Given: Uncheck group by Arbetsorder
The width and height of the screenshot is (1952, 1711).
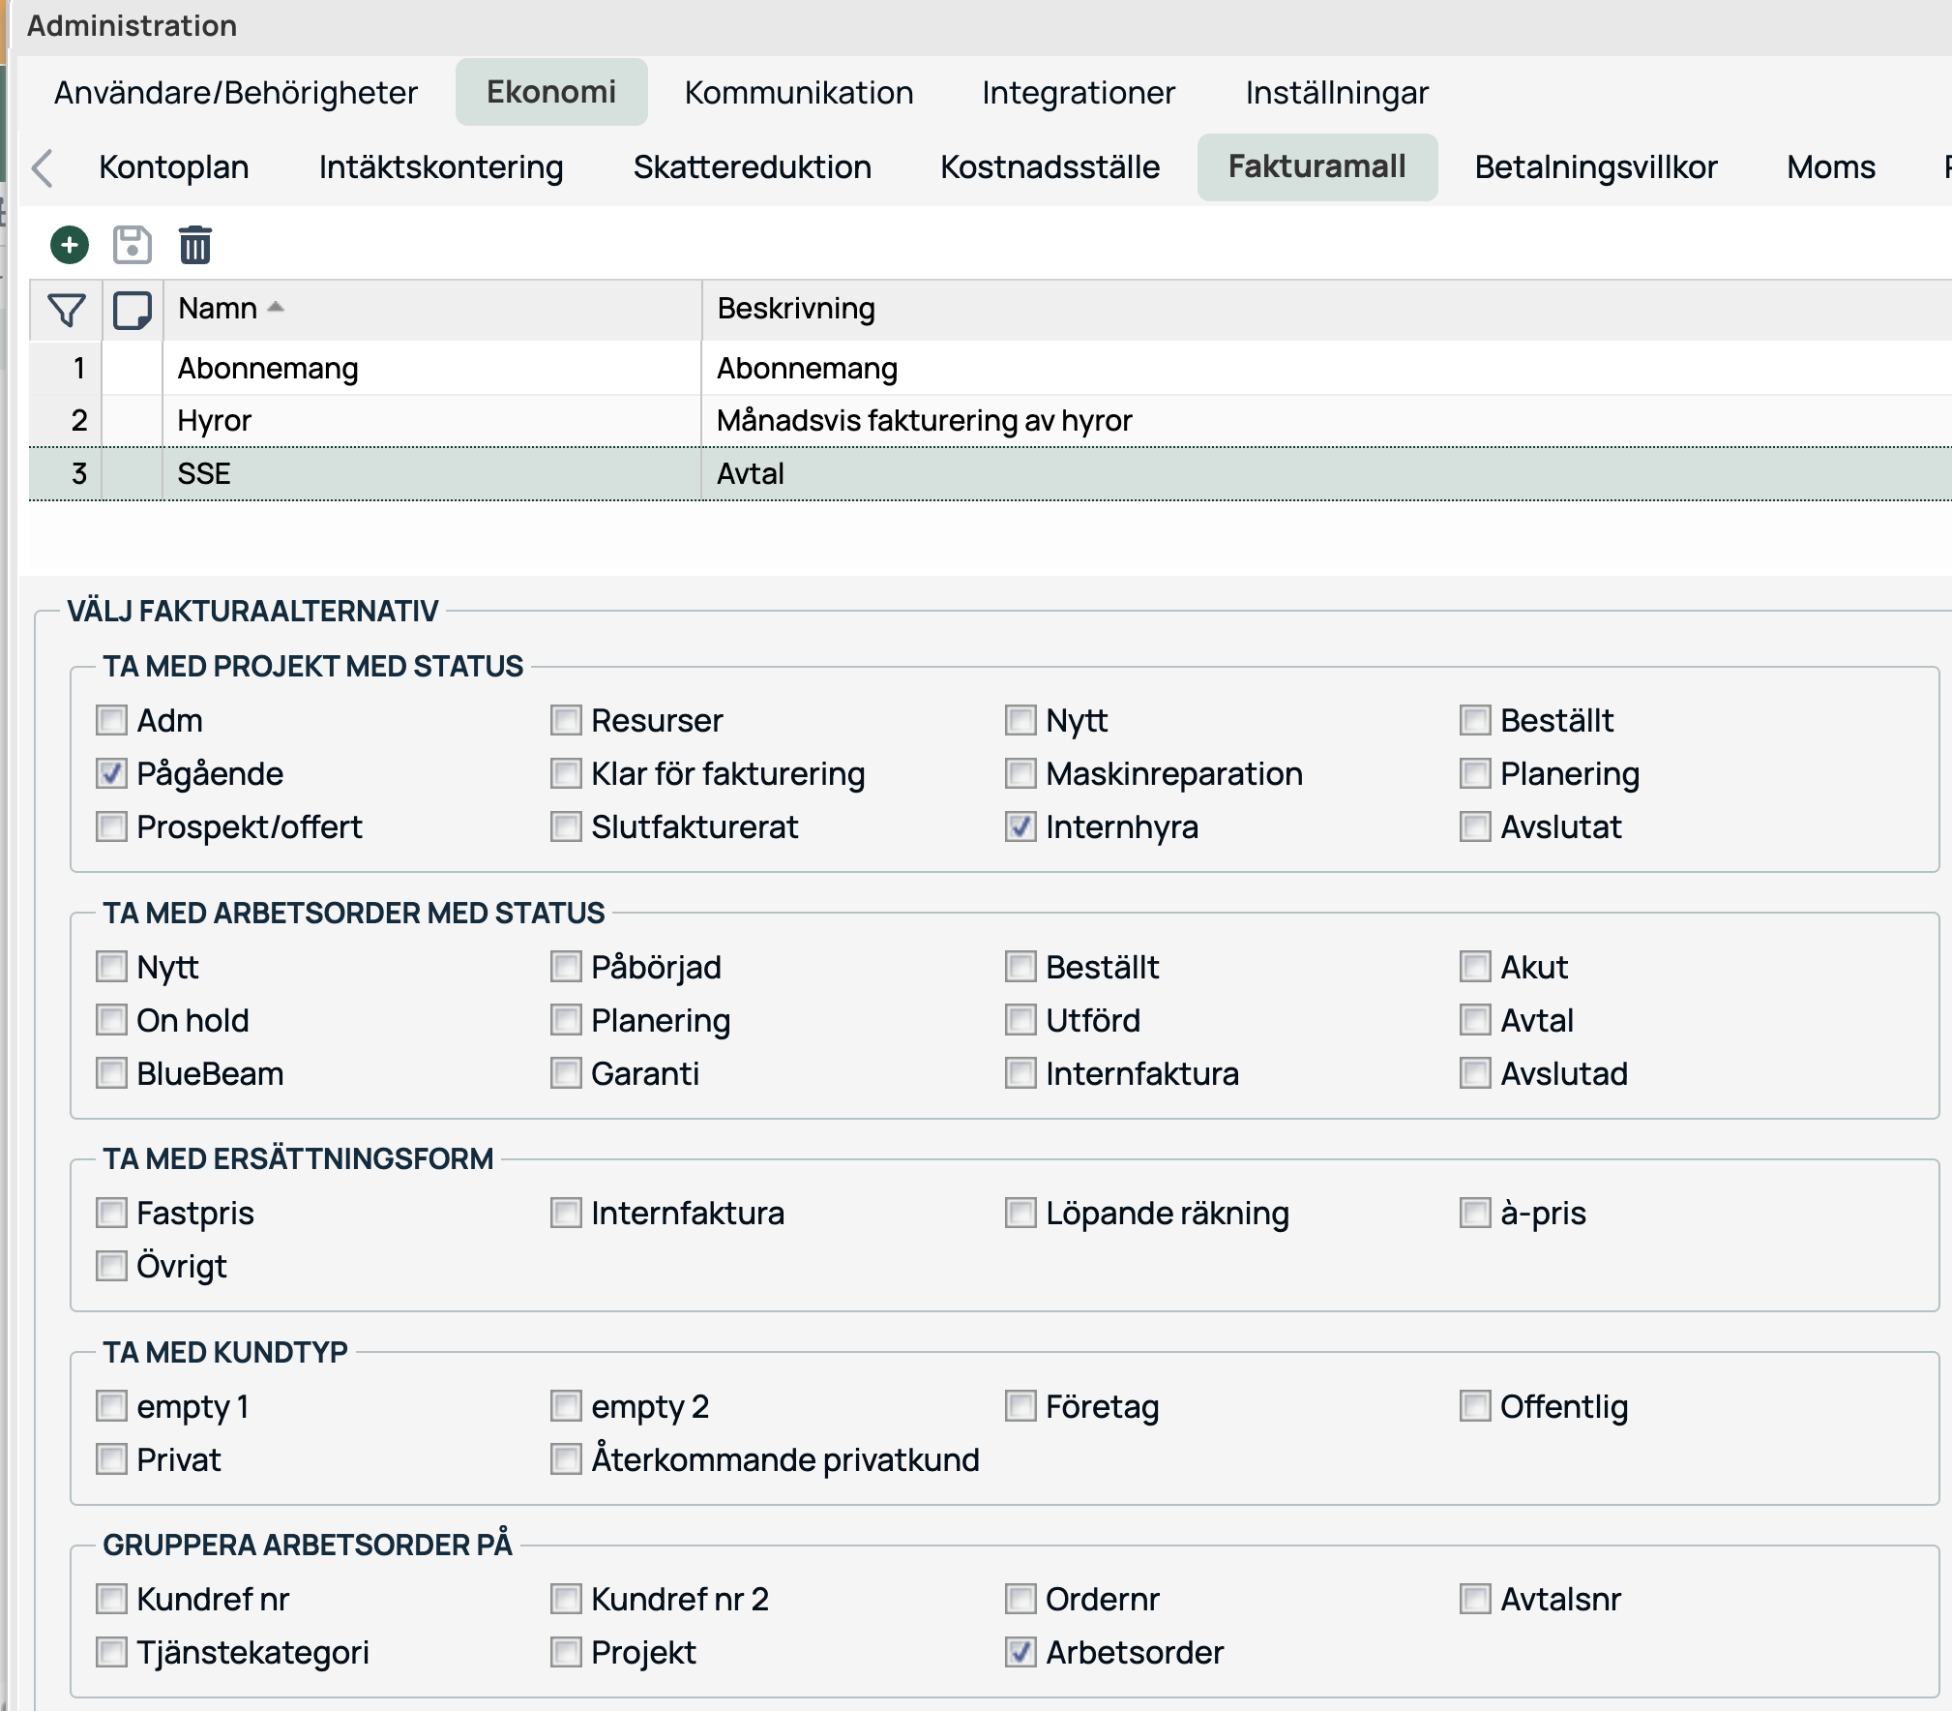Looking at the screenshot, I should tap(1020, 1652).
